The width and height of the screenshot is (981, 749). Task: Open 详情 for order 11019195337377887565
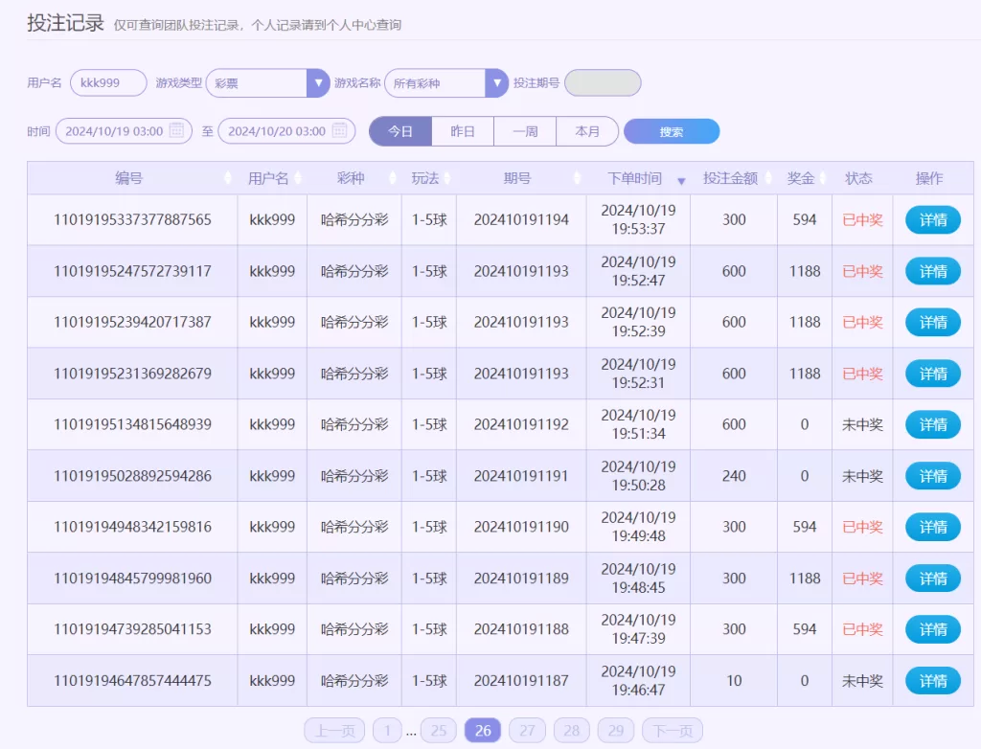tap(933, 219)
